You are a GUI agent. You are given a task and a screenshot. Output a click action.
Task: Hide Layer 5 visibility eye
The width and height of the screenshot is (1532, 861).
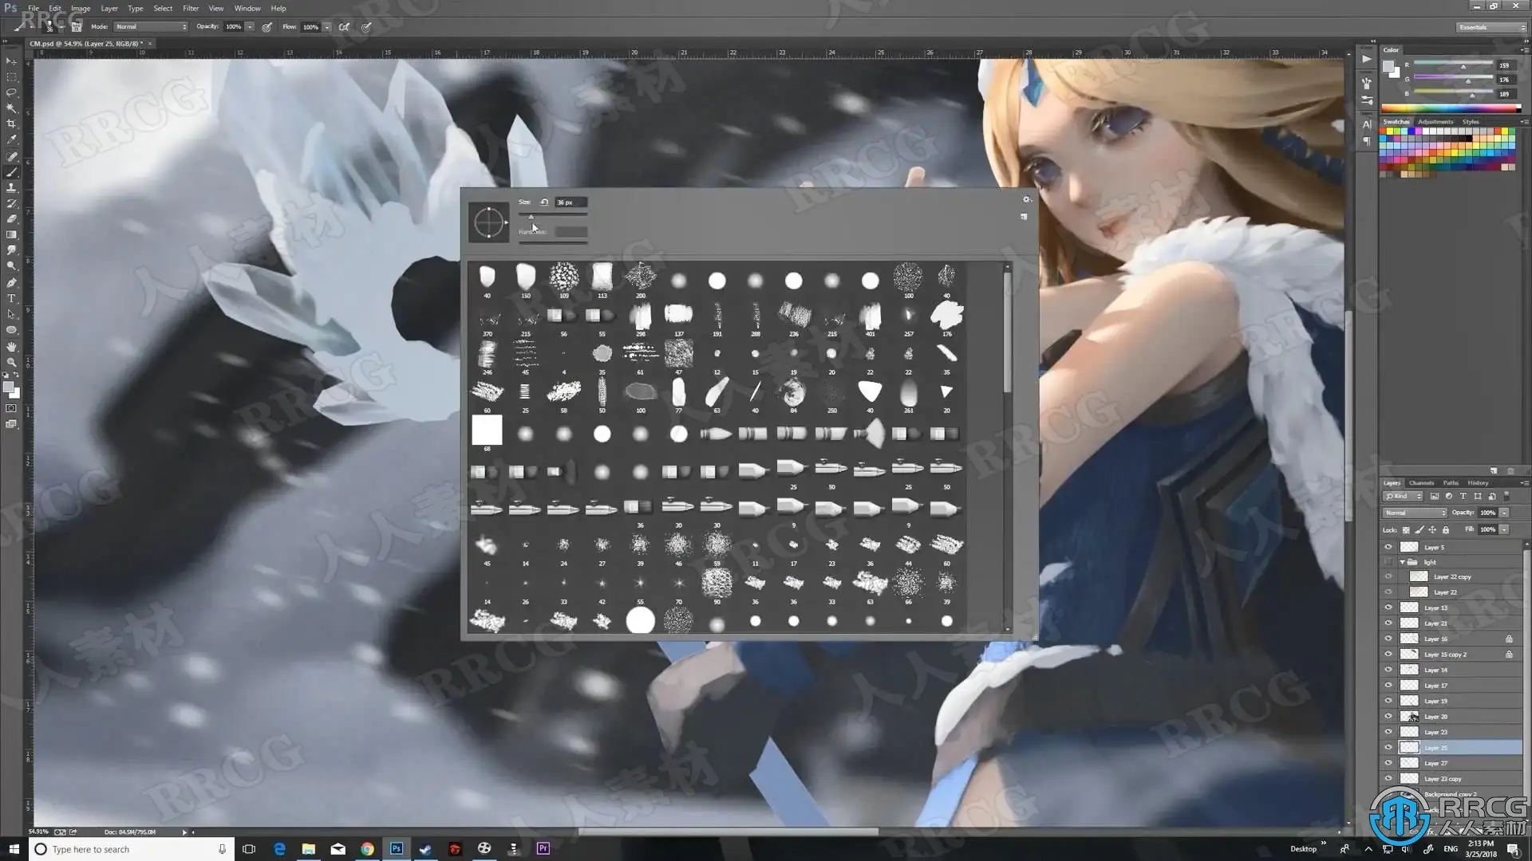click(x=1388, y=548)
